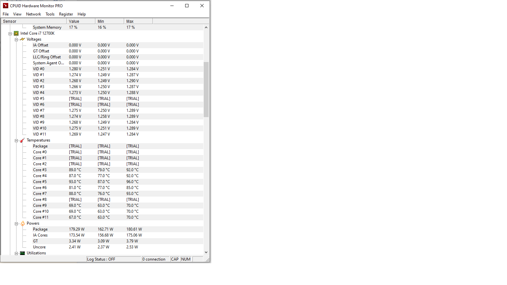507x285 pixels.
Task: Click the 179.29 W package power value
Action: coord(77,229)
